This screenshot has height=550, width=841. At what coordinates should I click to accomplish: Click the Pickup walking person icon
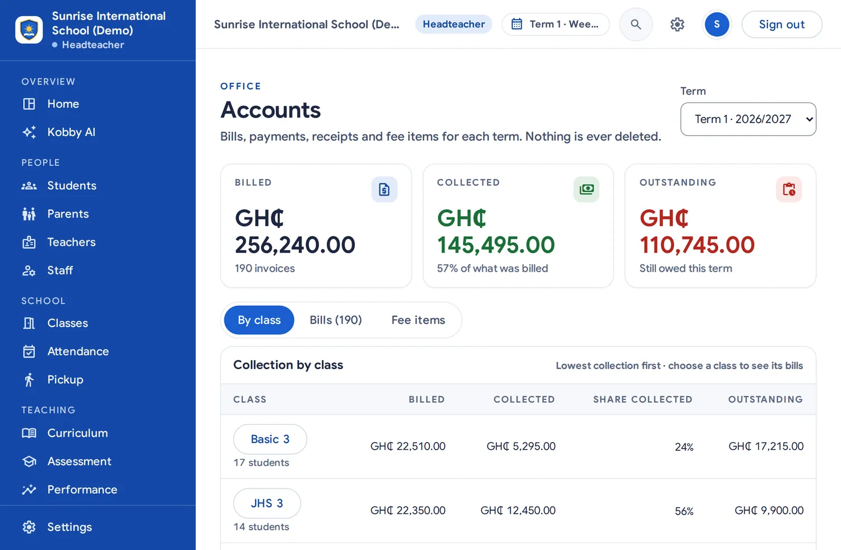29,380
